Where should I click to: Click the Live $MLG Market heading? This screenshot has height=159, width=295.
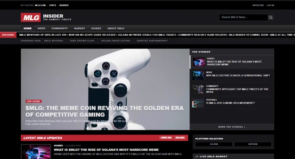(x=213, y=156)
